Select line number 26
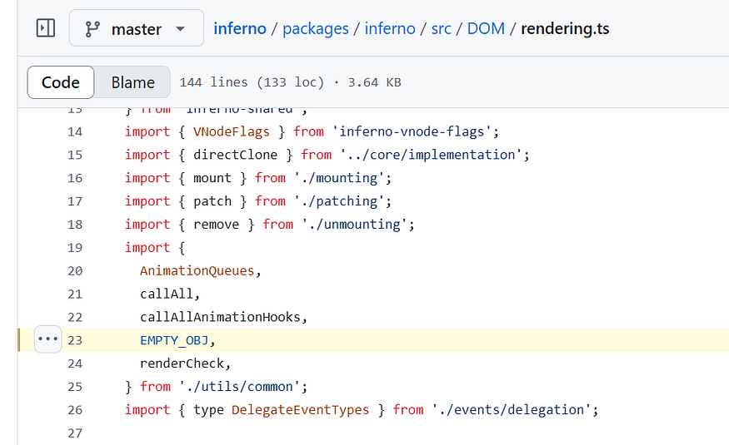The image size is (729, 445). (x=75, y=410)
